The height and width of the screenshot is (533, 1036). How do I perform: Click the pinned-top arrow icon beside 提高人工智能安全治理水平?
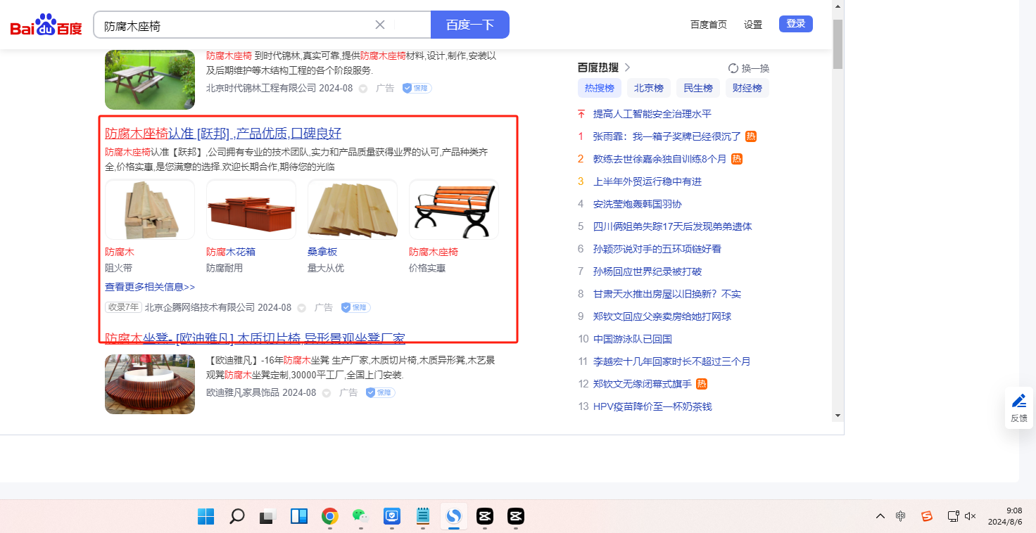click(x=581, y=114)
